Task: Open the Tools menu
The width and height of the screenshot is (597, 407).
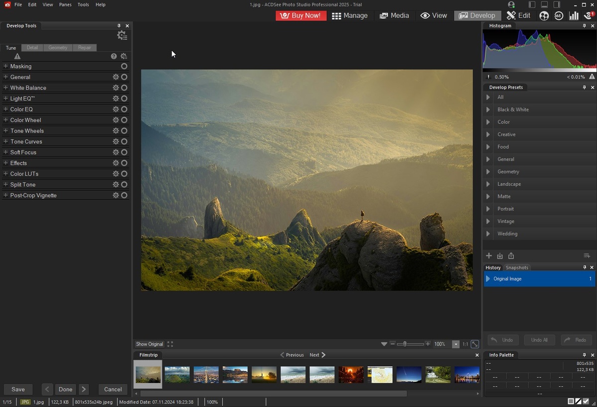Action: point(83,4)
